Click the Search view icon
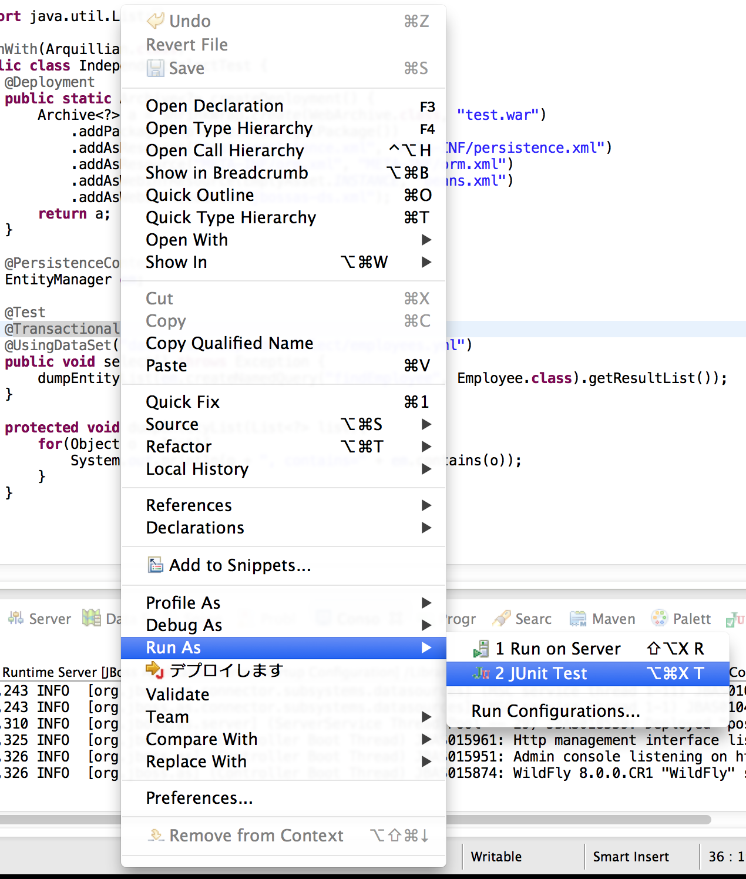The width and height of the screenshot is (746, 879). tap(502, 619)
